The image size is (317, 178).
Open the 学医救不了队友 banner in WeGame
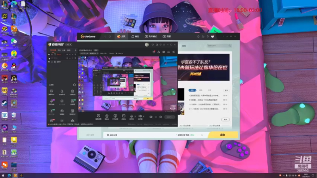point(204,67)
